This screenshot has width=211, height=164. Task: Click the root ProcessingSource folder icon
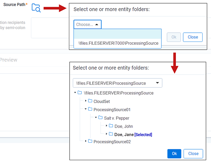[x=80, y=93]
